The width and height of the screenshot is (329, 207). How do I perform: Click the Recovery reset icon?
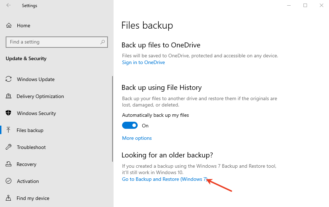pyautogui.click(x=9, y=164)
